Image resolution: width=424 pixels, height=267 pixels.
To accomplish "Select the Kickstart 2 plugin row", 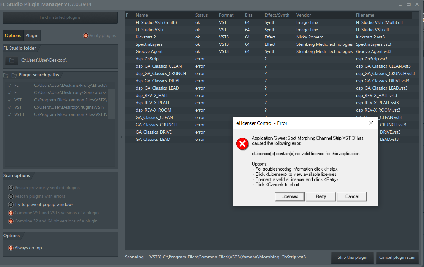I will click(272, 37).
